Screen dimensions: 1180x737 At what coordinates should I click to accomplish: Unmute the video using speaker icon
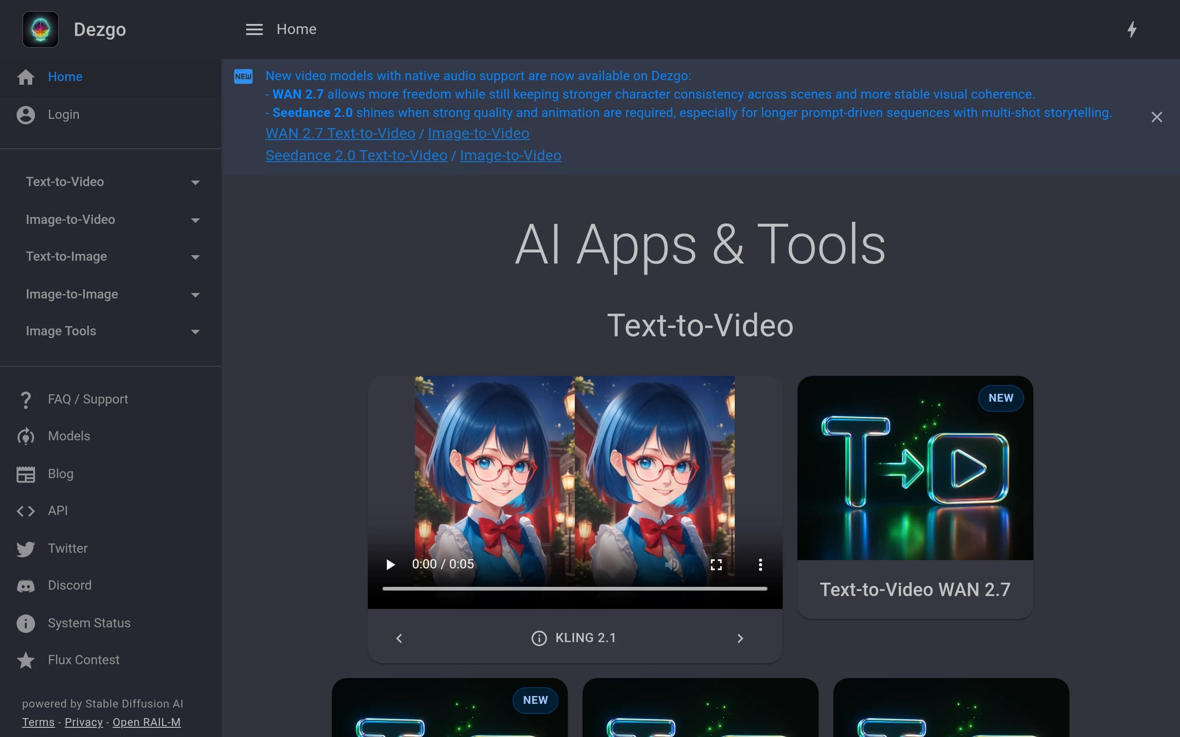tap(672, 564)
